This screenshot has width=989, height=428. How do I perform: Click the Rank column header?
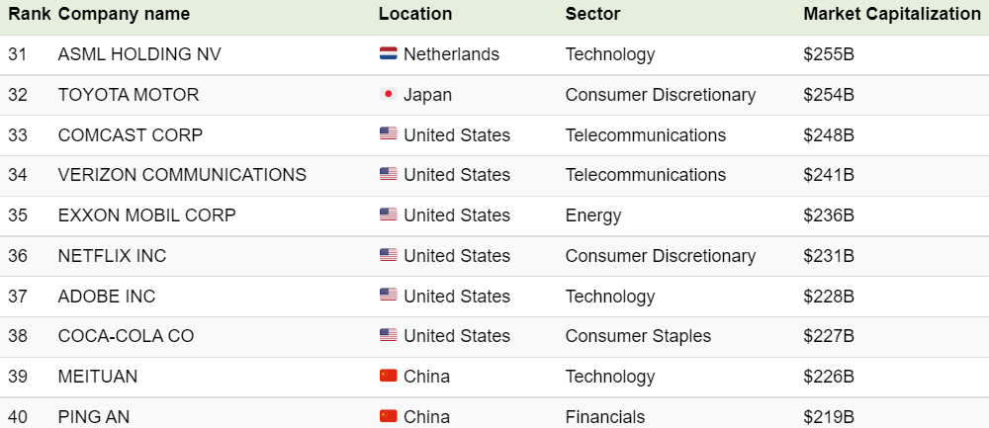[x=30, y=14]
